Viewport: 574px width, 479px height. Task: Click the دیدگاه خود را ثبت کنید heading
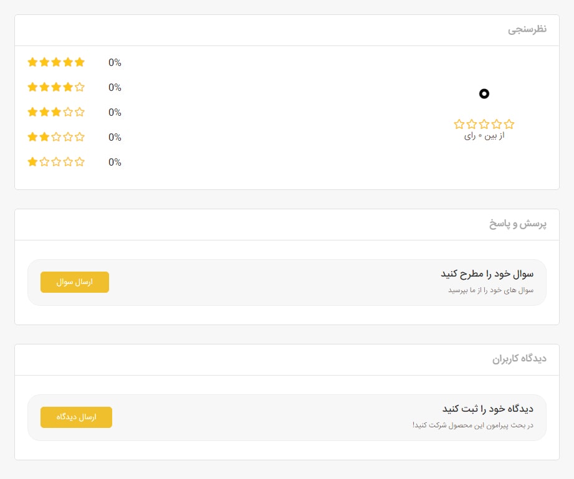click(487, 409)
